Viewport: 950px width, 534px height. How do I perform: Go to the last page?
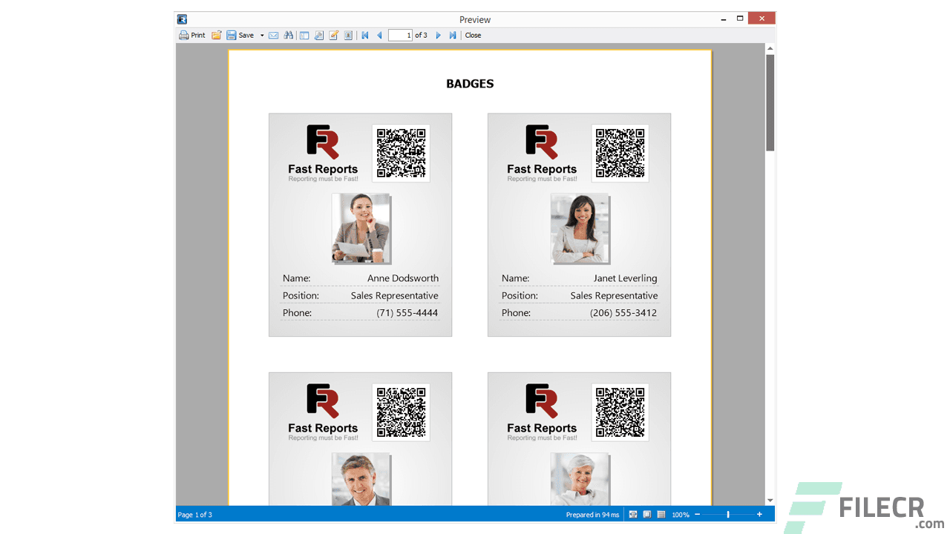point(453,35)
